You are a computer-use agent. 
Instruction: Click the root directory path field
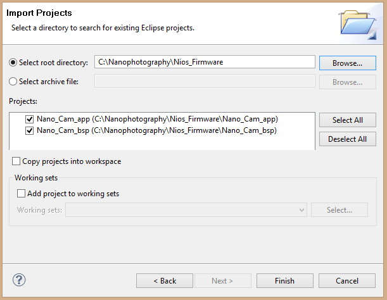click(205, 62)
